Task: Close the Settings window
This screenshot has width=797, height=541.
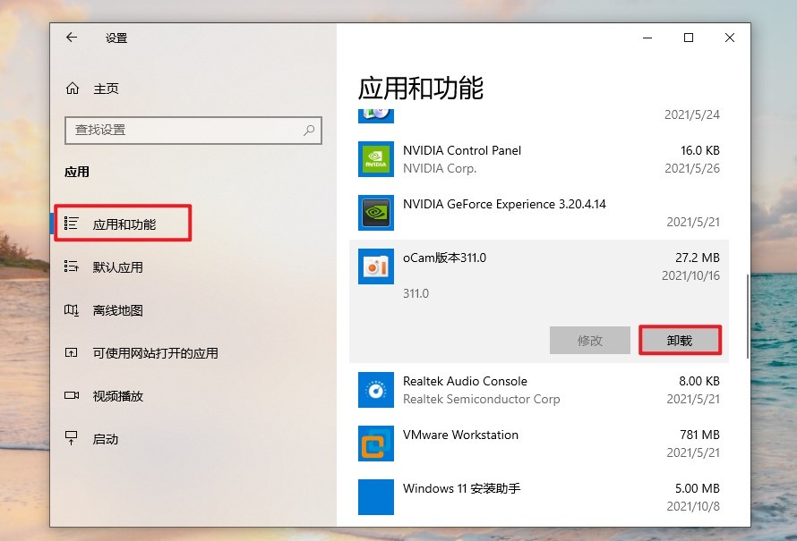Action: click(x=730, y=38)
